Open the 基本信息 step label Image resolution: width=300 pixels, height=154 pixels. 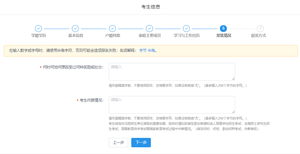pos(75,35)
